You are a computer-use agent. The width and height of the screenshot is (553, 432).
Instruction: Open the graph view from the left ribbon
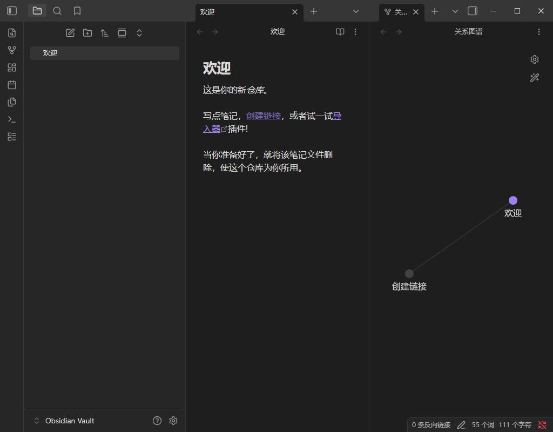tap(11, 50)
